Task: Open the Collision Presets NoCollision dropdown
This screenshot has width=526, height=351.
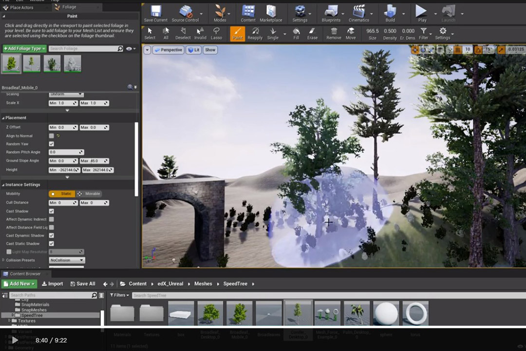Action: 67,260
